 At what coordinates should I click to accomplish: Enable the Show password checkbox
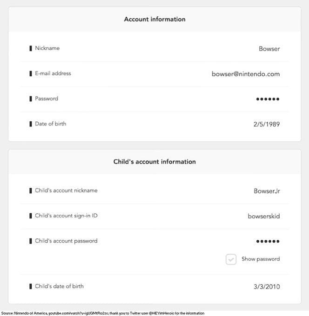tap(231, 259)
